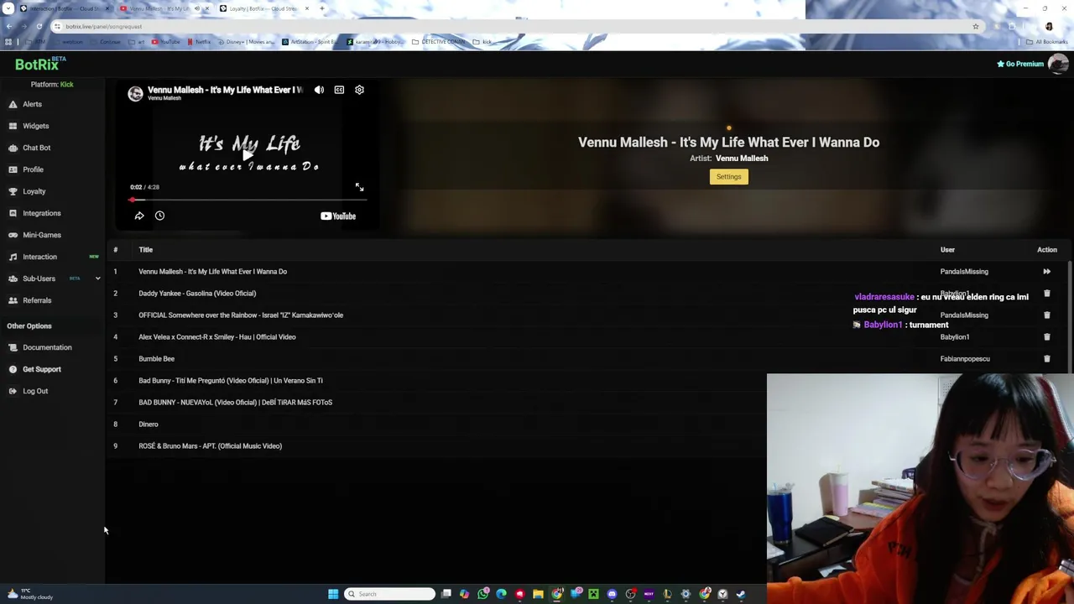Image resolution: width=1074 pixels, height=604 pixels.
Task: Click the share arrow on the video
Action: 139,216
